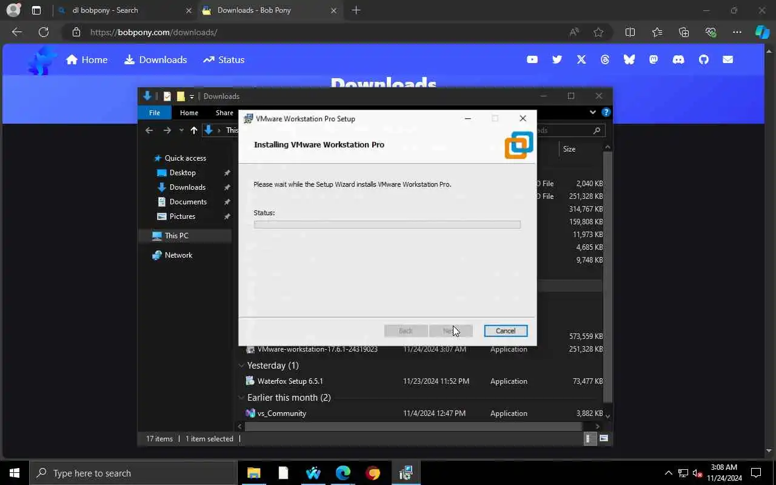The width and height of the screenshot is (776, 485).
Task: Open Status link in site navbar
Action: coord(224,59)
